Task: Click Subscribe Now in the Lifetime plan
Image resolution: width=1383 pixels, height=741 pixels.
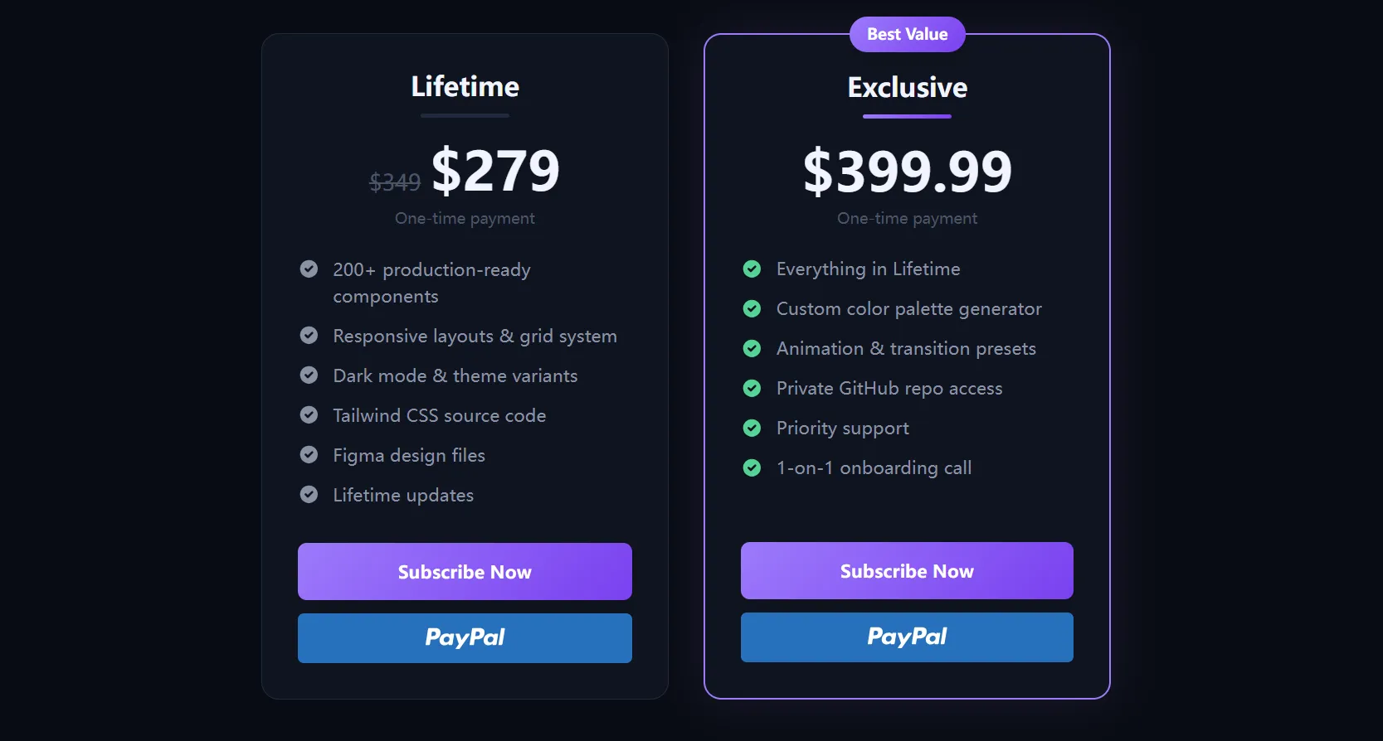Action: (465, 571)
